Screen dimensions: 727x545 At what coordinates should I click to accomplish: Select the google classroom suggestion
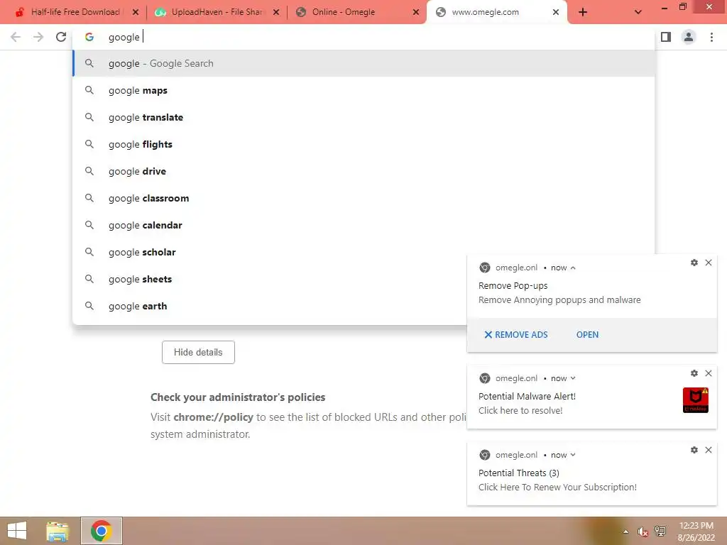coord(363,199)
